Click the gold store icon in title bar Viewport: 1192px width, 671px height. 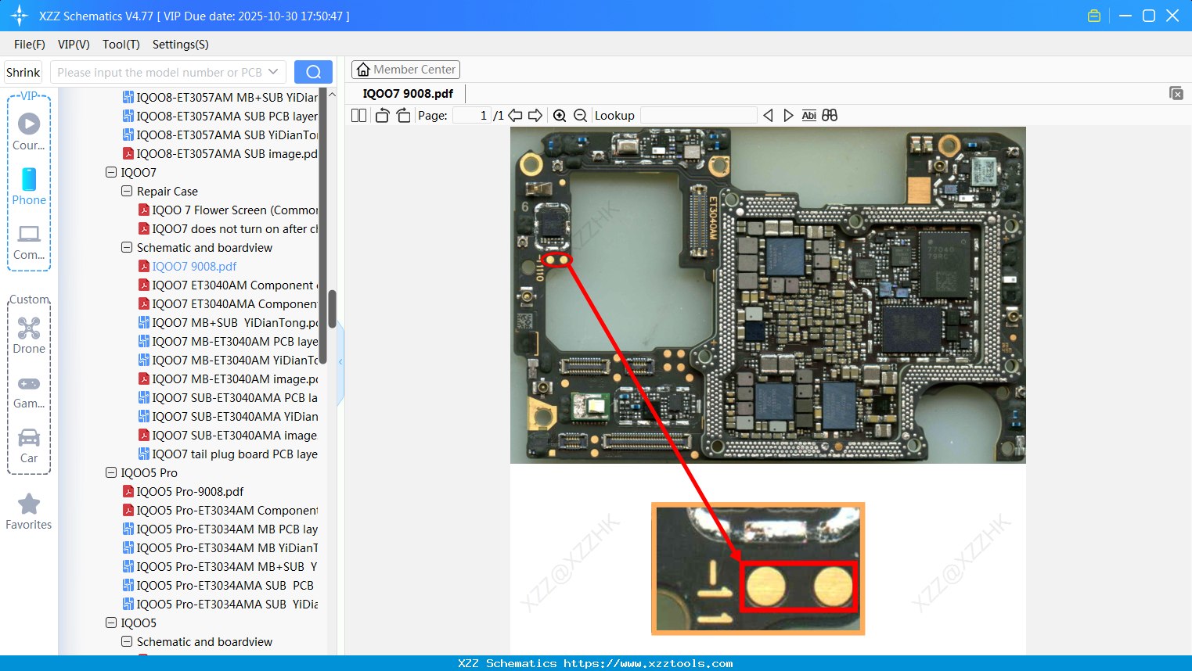click(1094, 16)
